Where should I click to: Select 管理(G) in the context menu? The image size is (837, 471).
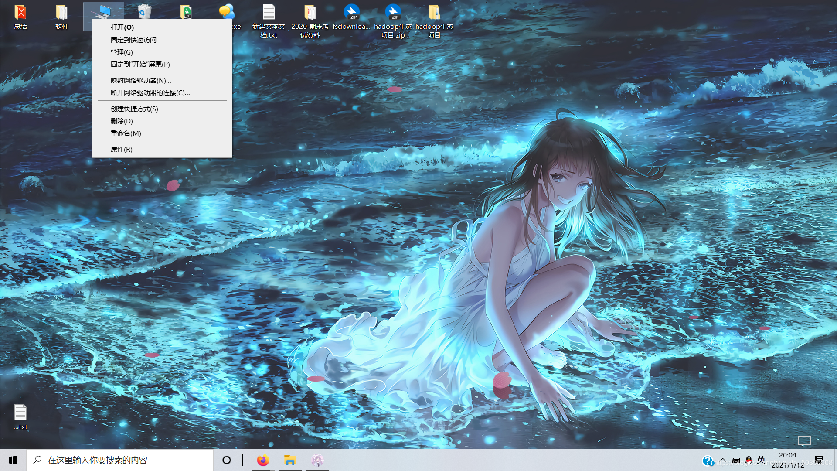pyautogui.click(x=162, y=52)
